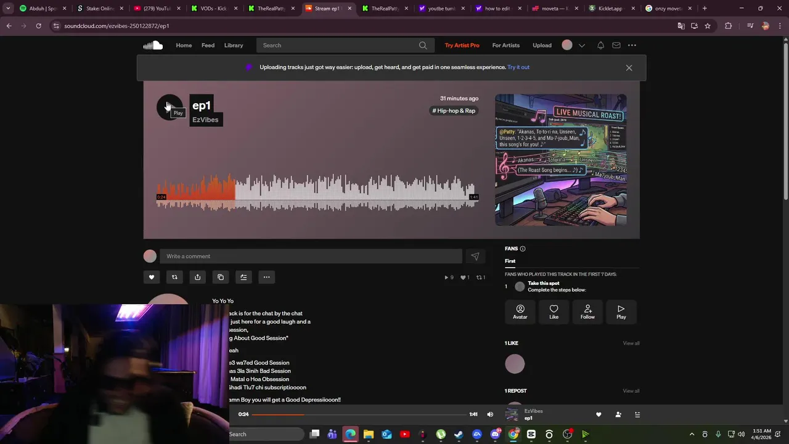Click the Like step button in Fans panel

pyautogui.click(x=554, y=312)
